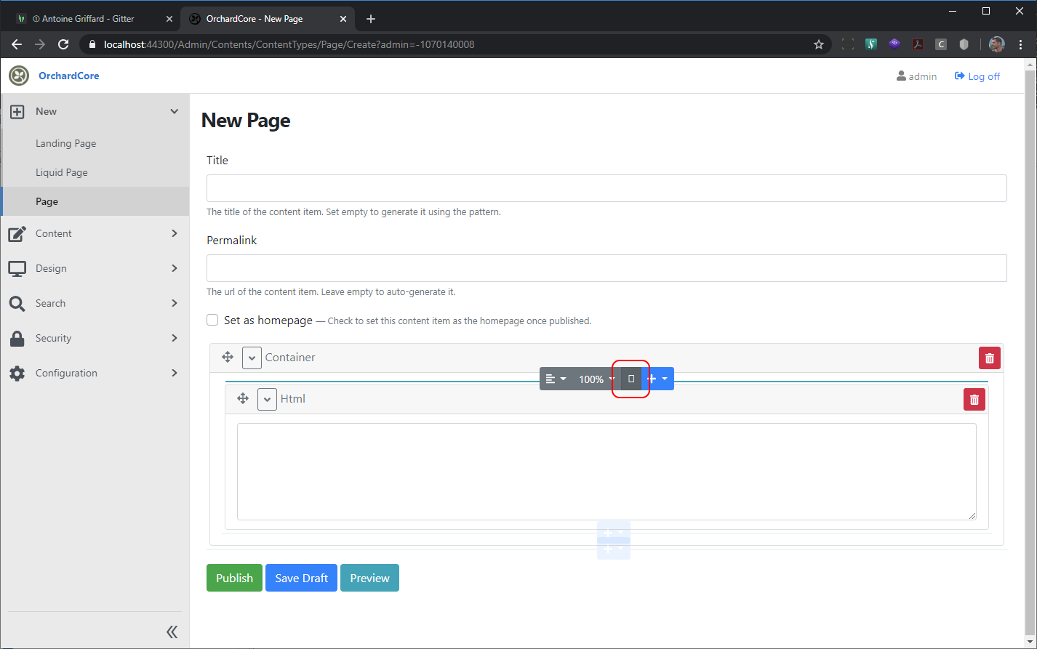Click the Publish button
Viewport: 1037px width, 649px height.
coord(234,577)
